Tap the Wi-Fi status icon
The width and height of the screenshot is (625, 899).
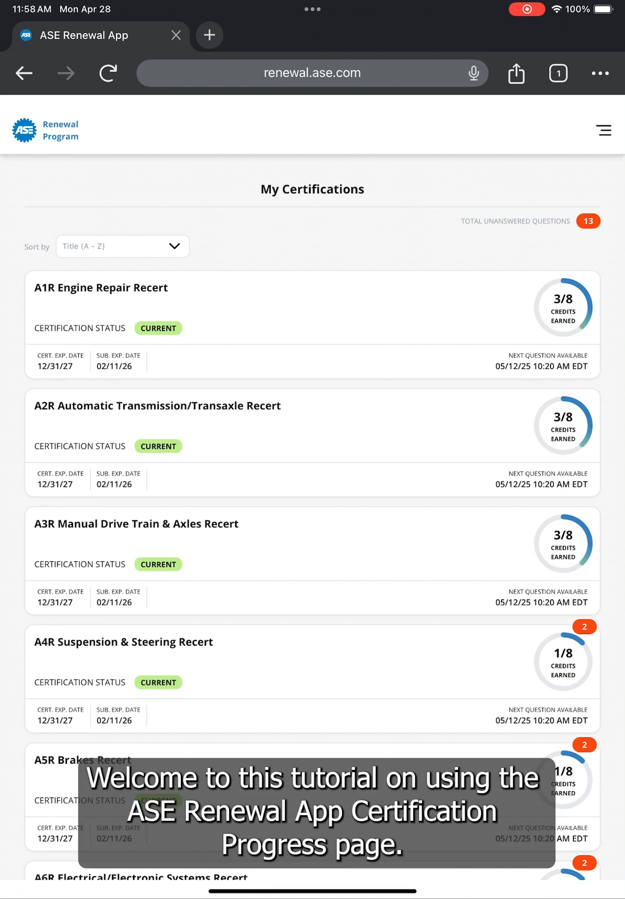pos(556,9)
